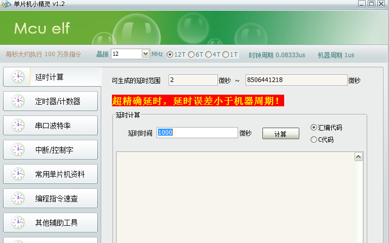Click the 延时时间 input field

(x=197, y=133)
